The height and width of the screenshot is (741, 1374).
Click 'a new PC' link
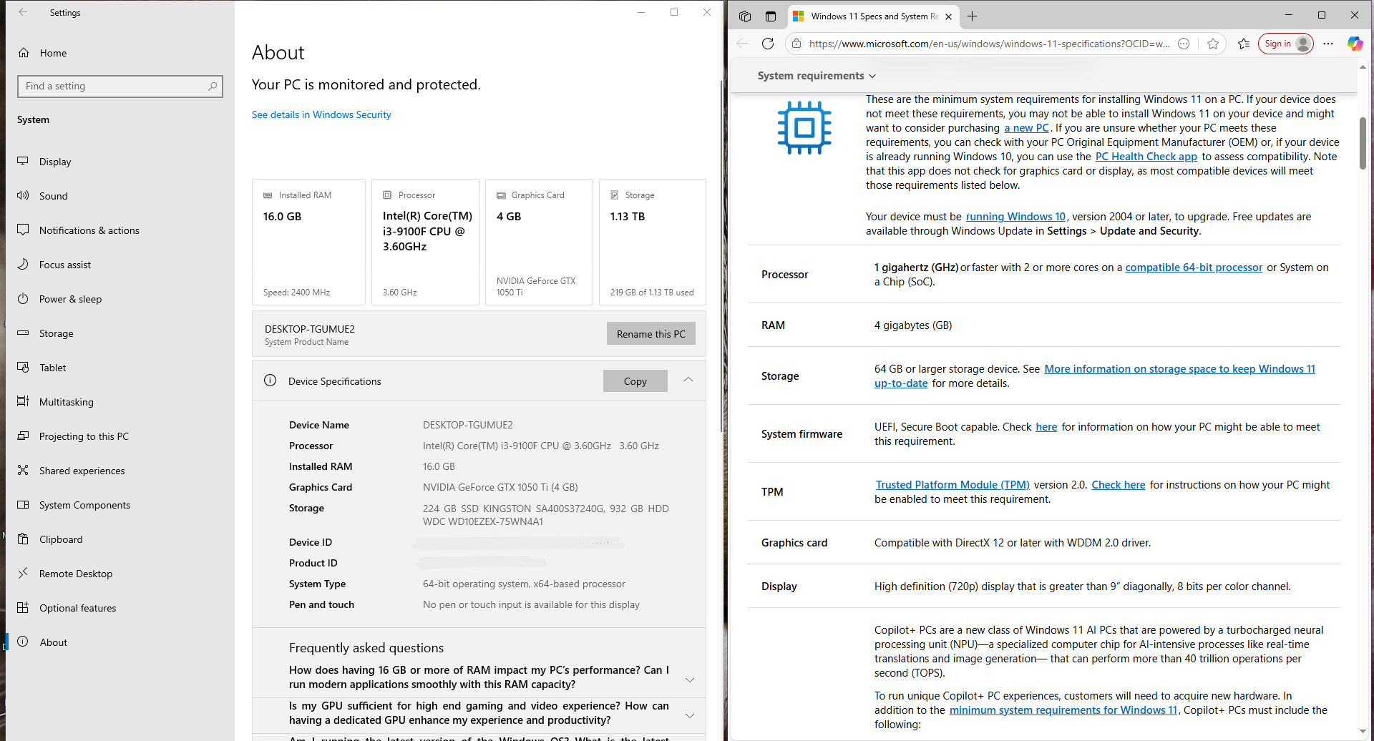[1026, 128]
